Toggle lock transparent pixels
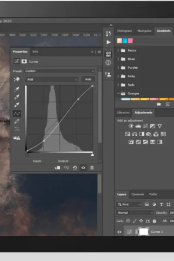The width and height of the screenshot is (174, 261). pos(128,221)
